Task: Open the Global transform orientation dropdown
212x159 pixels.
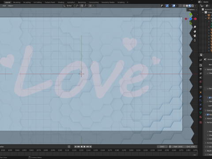Action: [x=68, y=6]
